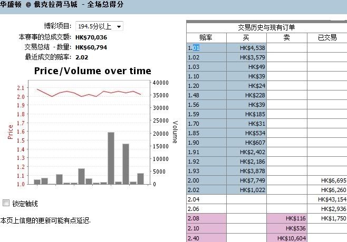
Task: Click the tallest volume bar in the chart
Action: (x=111, y=158)
